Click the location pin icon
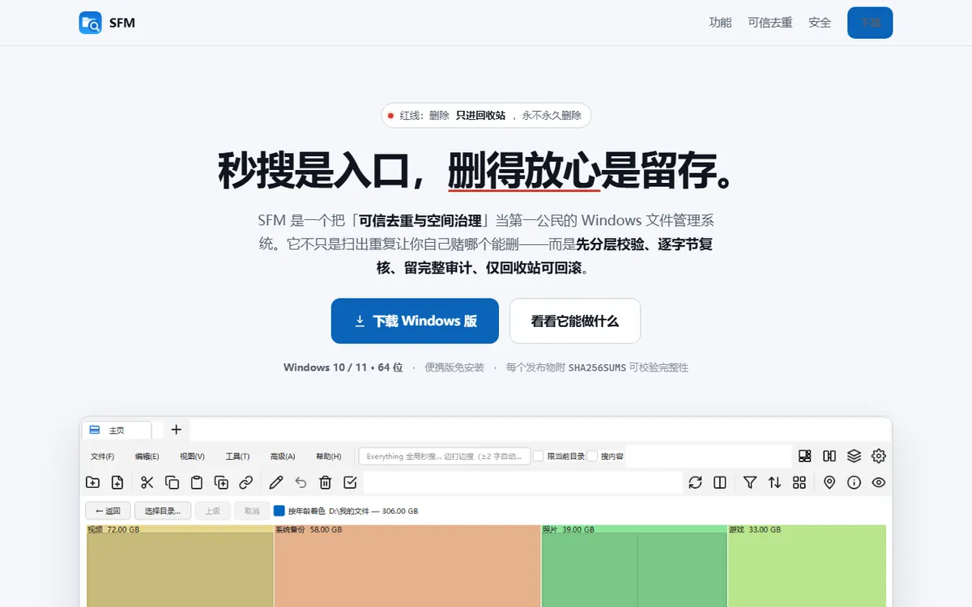 (x=829, y=482)
